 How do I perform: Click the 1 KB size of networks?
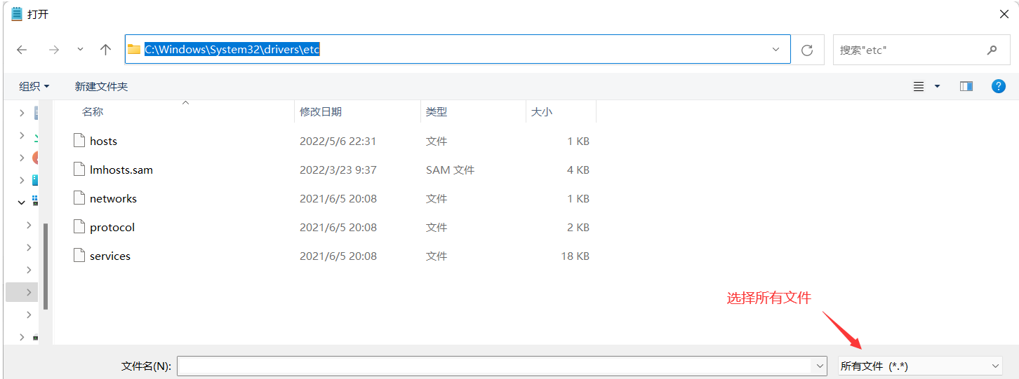pyautogui.click(x=578, y=198)
